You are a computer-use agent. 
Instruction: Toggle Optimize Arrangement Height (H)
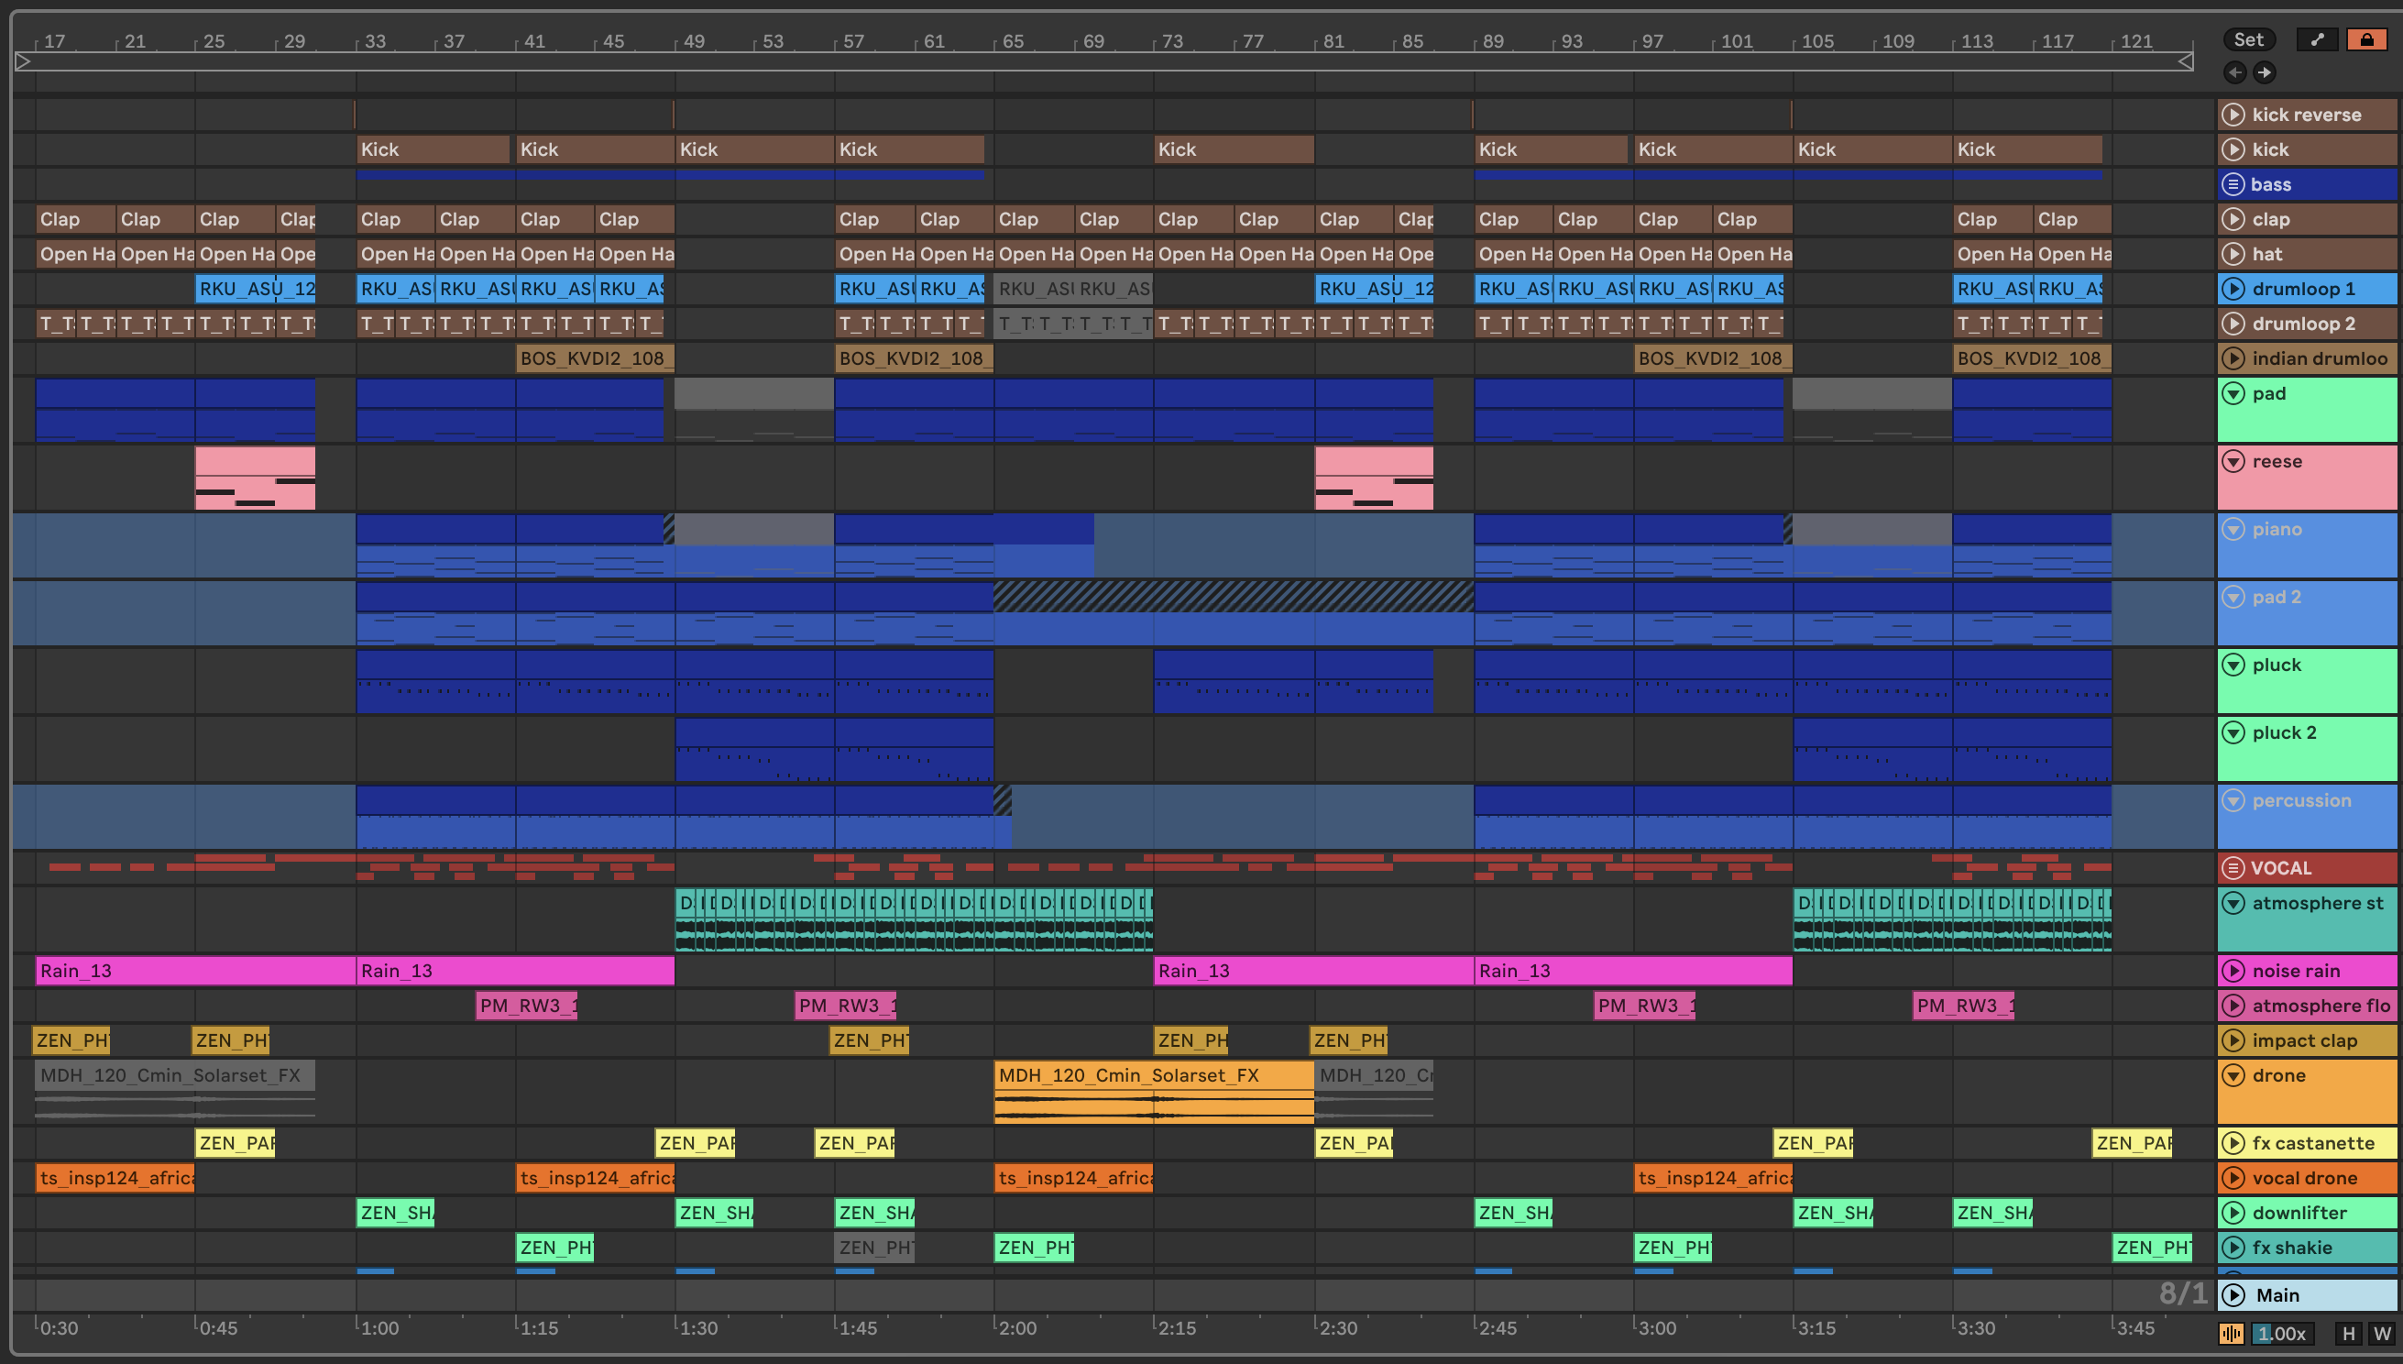click(x=2348, y=1333)
